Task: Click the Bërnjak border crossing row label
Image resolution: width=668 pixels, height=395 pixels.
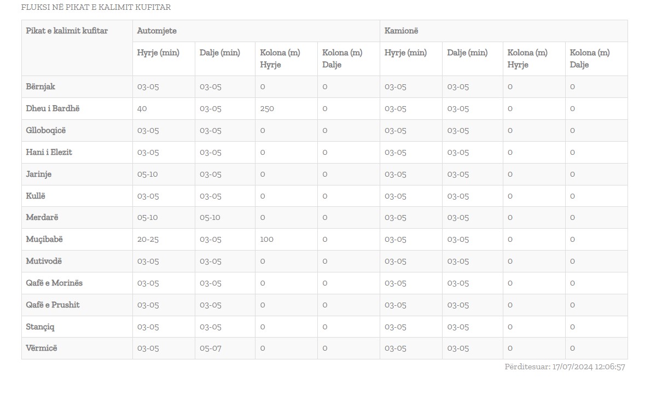Action: (x=40, y=86)
